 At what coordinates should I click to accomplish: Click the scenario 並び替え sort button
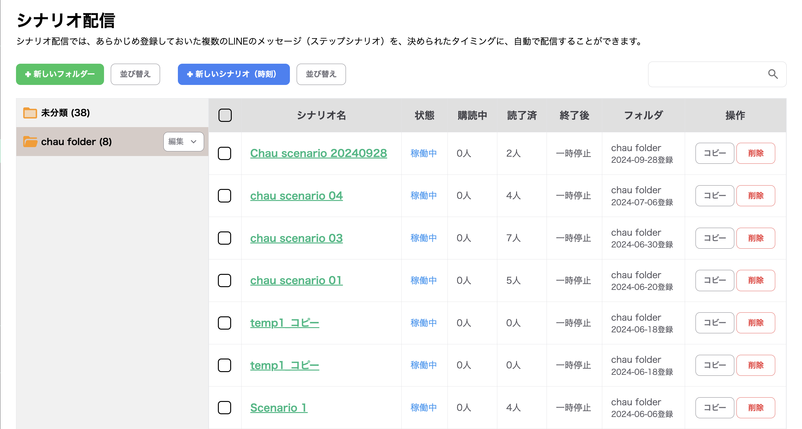pyautogui.click(x=321, y=74)
